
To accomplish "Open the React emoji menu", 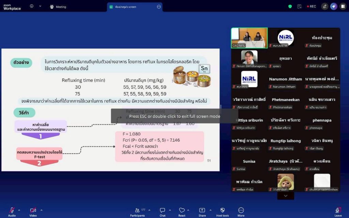I will [x=182, y=212].
